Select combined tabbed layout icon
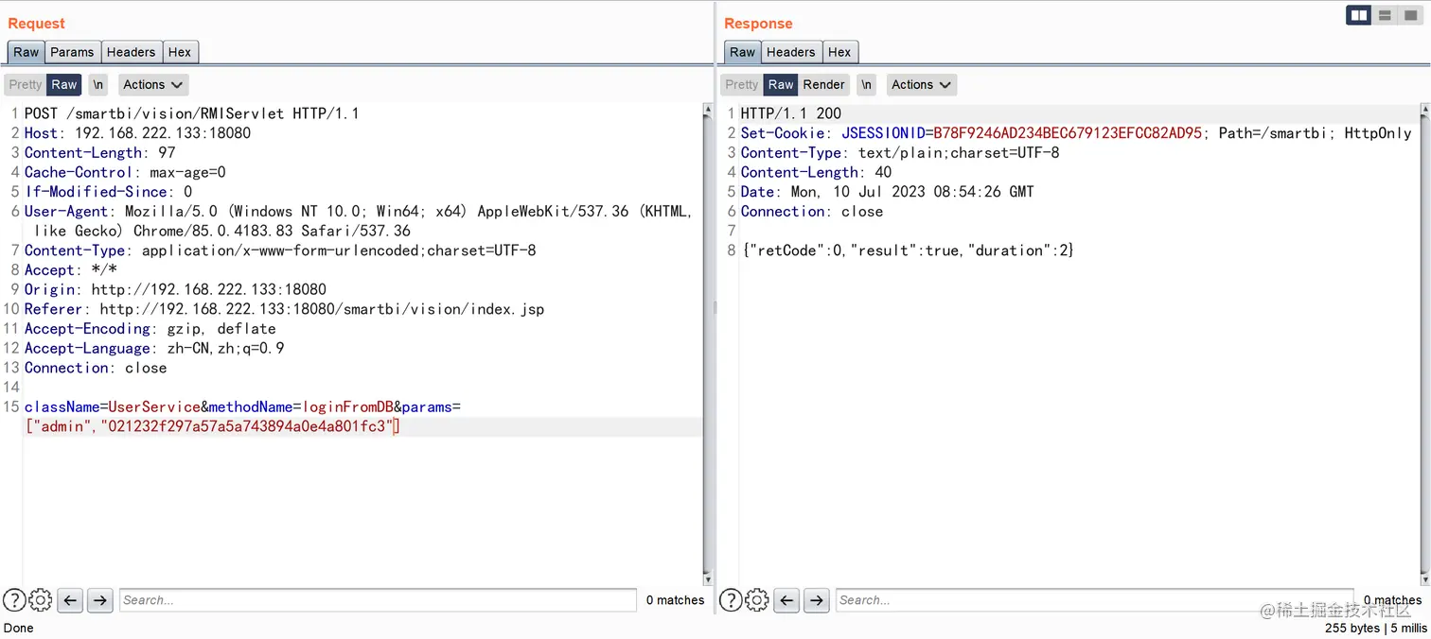The width and height of the screenshot is (1431, 639). click(1409, 15)
